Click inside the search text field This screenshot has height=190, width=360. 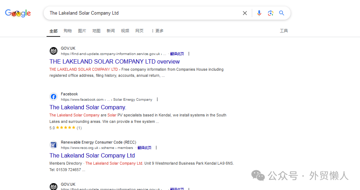[144, 13]
